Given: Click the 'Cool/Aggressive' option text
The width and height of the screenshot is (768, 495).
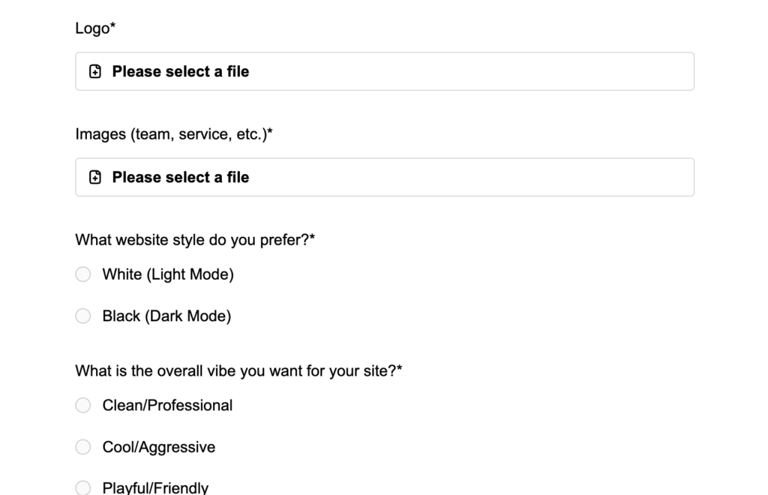Looking at the screenshot, I should point(159,448).
